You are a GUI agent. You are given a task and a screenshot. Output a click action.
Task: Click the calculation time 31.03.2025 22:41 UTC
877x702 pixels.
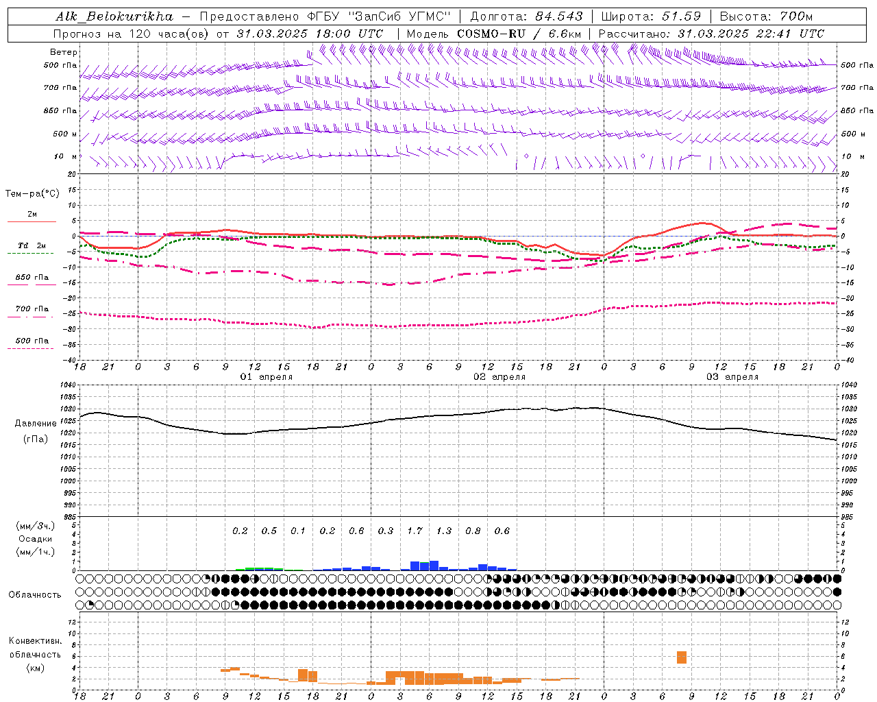tap(751, 34)
